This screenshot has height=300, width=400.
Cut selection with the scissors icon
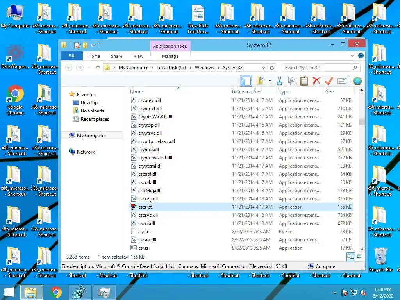coord(279,81)
